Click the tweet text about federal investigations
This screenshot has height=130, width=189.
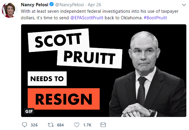point(89,11)
